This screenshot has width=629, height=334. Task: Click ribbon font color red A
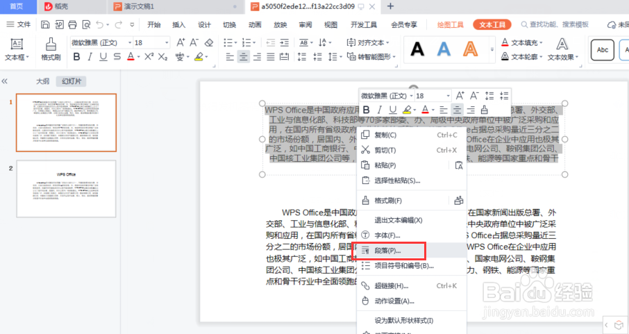point(131,57)
